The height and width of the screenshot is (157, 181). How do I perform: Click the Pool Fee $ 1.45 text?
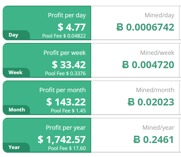[68, 111]
